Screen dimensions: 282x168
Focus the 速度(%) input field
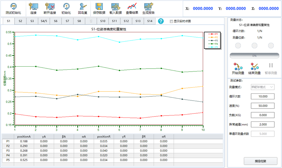pyautogui.click(x=262, y=106)
